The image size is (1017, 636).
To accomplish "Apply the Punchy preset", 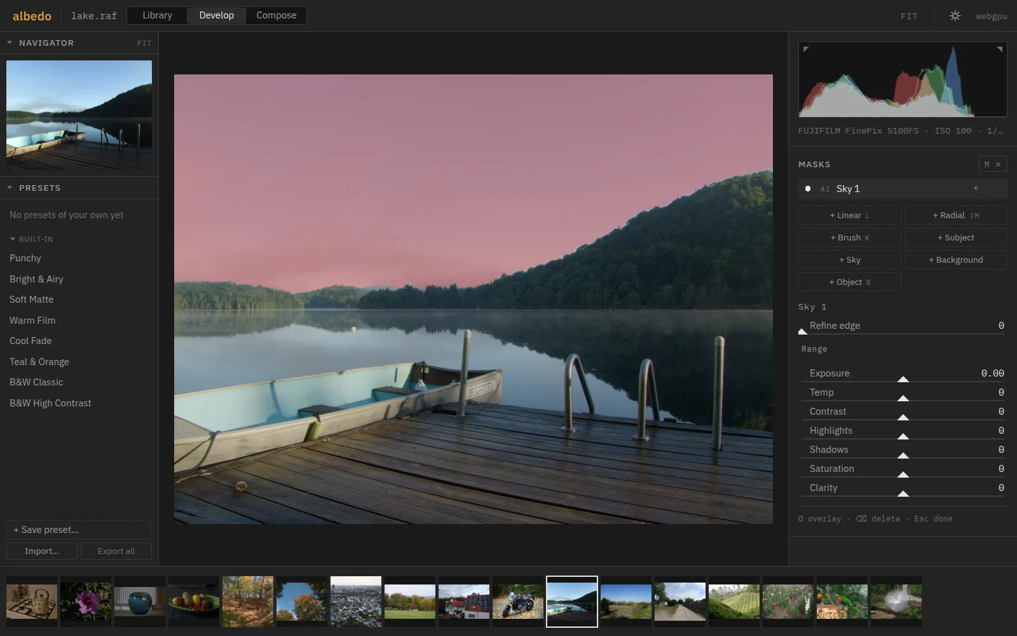I will point(25,258).
